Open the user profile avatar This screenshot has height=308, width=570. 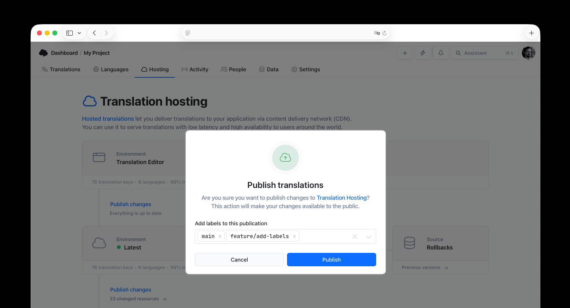[528, 53]
